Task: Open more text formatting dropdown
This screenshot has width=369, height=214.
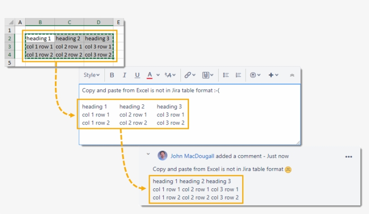Action: (x=170, y=75)
